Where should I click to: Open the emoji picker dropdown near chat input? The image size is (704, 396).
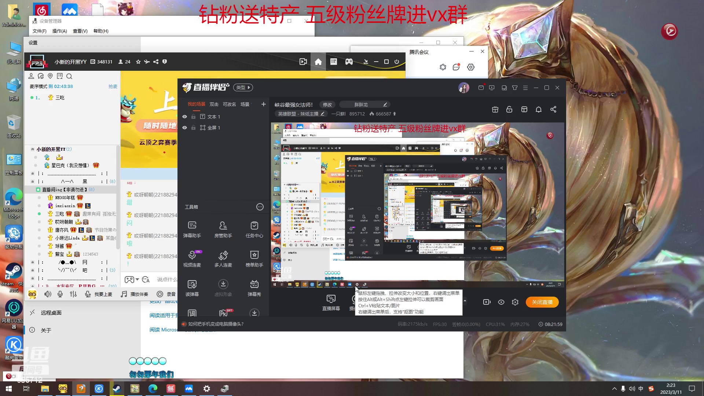coord(137,279)
